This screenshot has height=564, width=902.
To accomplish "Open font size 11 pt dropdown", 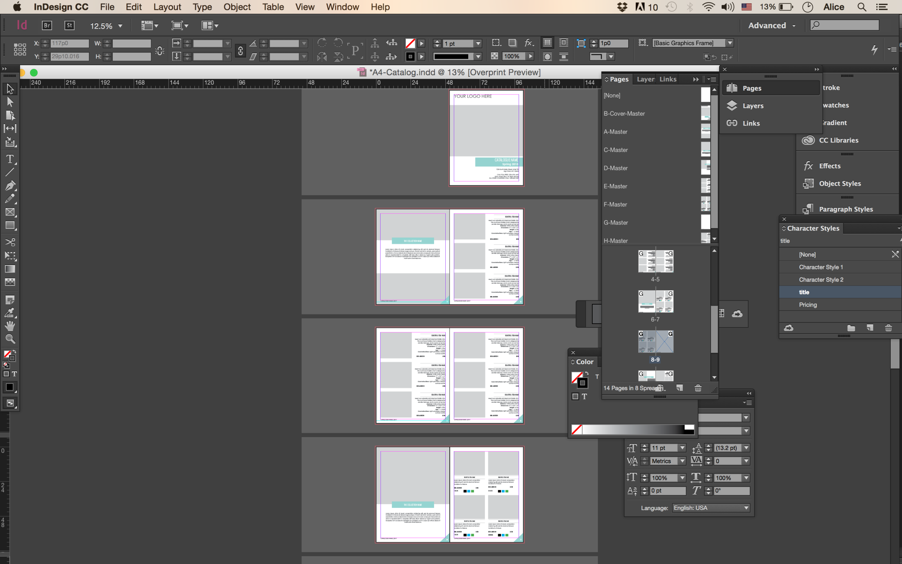I will tap(682, 448).
